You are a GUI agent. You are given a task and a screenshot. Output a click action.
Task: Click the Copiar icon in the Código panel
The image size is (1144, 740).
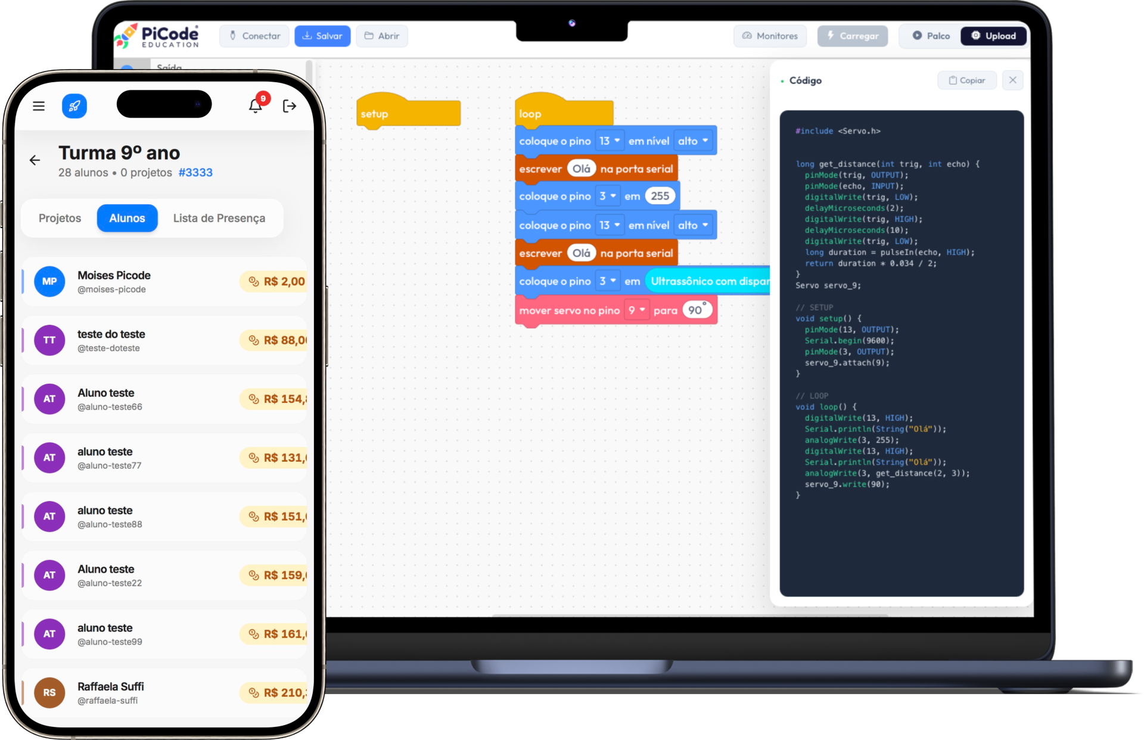click(952, 80)
